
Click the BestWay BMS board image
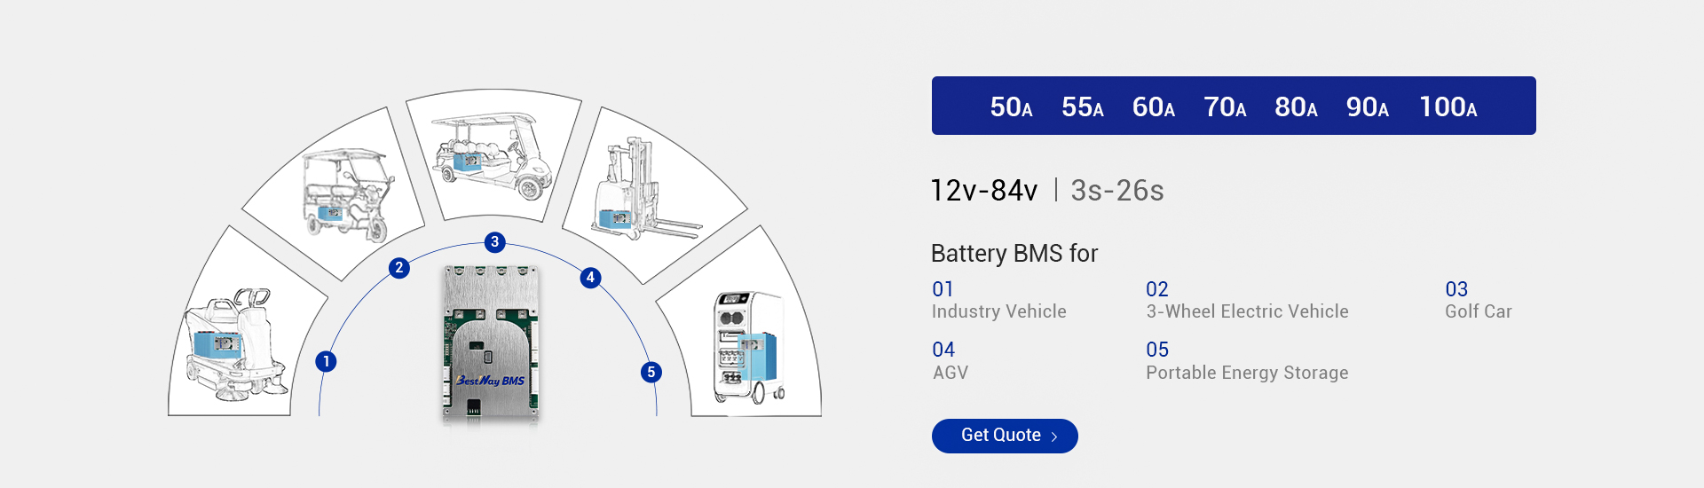(x=491, y=342)
